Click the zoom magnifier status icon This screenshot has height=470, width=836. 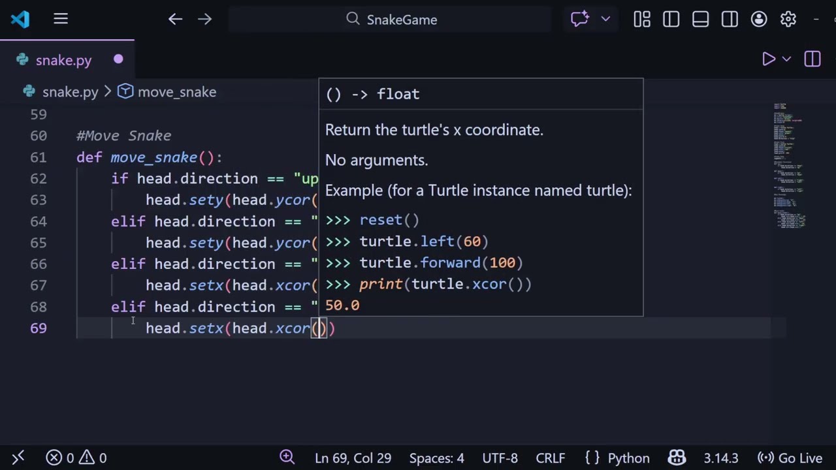coord(287,458)
